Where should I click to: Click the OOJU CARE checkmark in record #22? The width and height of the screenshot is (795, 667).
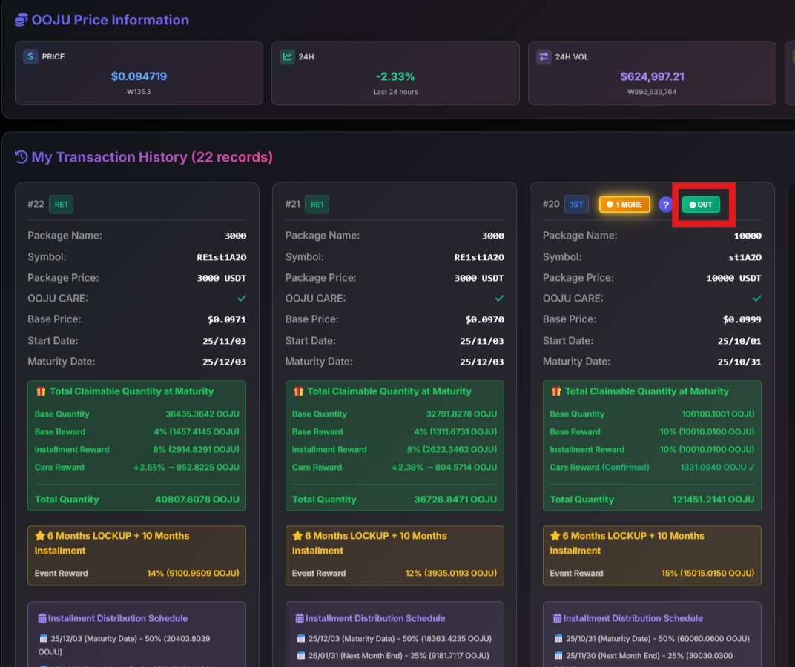242,298
